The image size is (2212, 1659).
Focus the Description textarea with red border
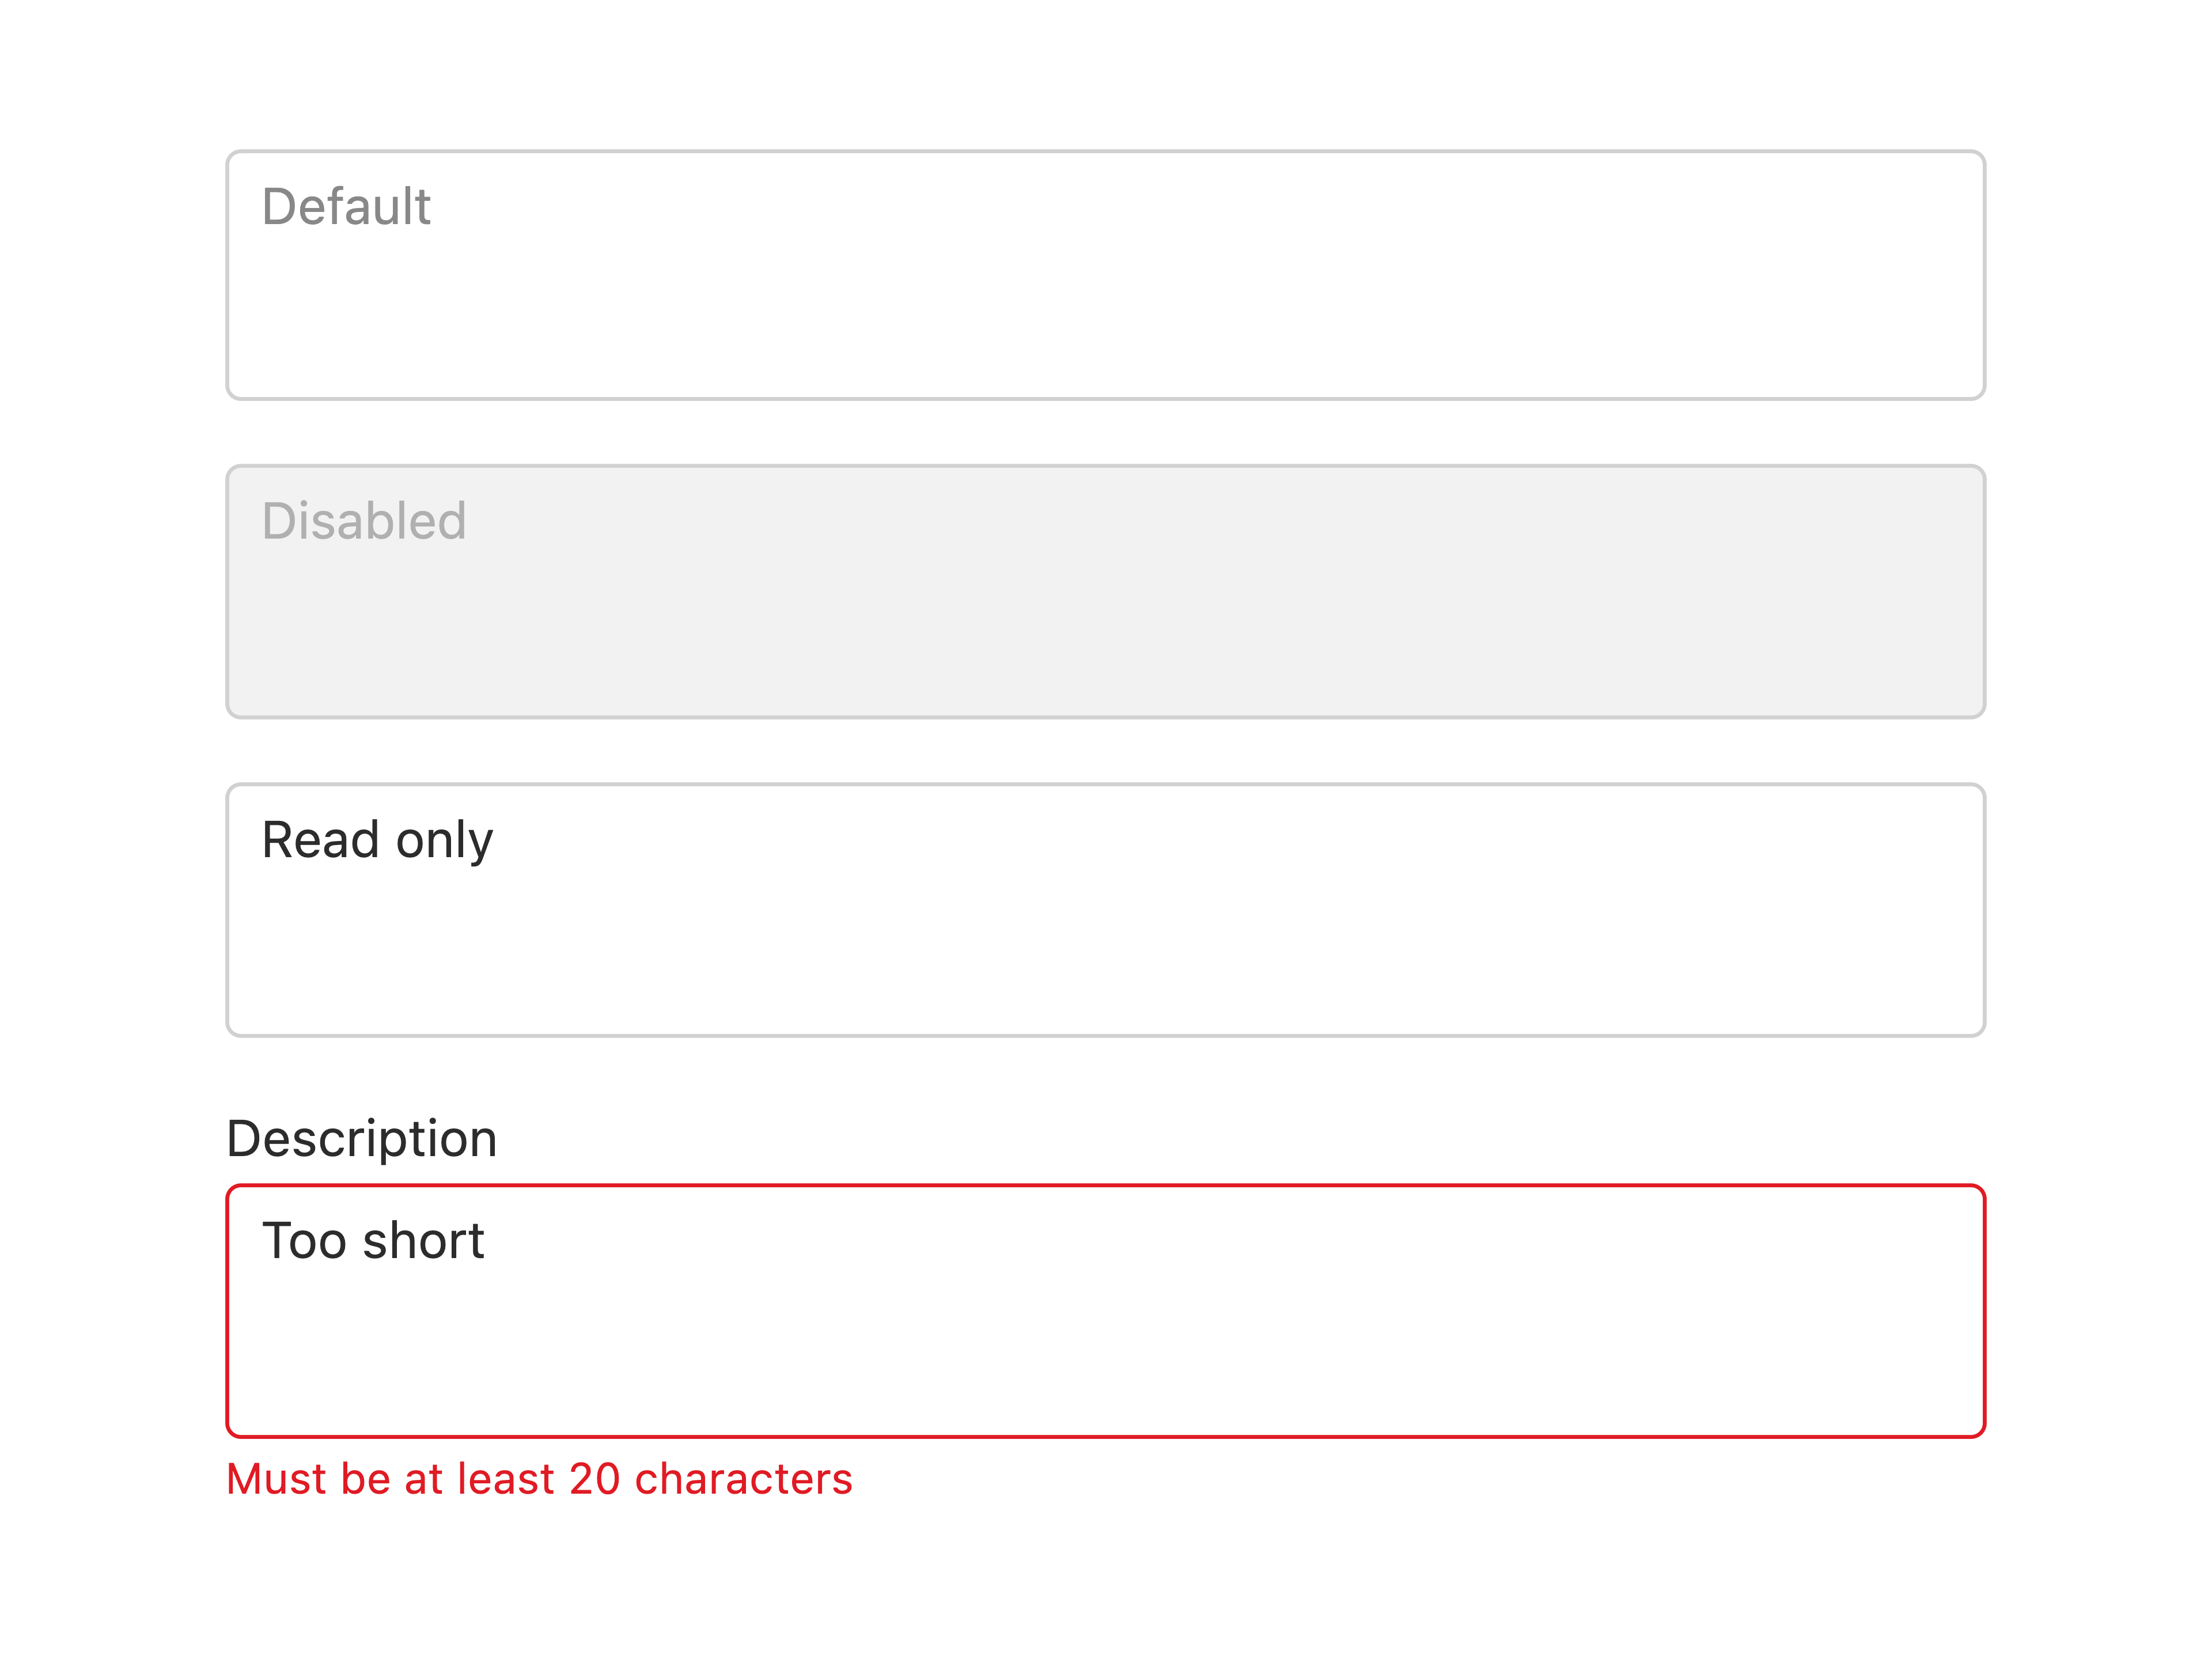coord(1105,1311)
